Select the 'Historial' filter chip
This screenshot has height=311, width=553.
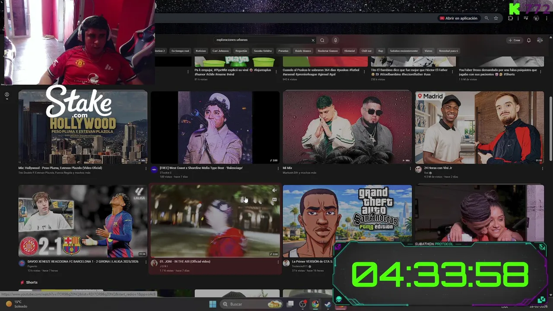[350, 51]
